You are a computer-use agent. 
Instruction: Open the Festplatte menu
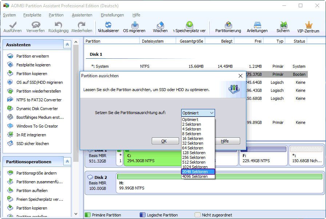click(32, 15)
